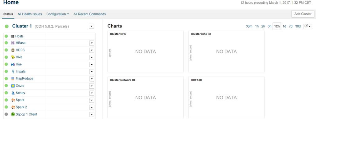Open the charts edit dropdown menu

tap(308, 26)
